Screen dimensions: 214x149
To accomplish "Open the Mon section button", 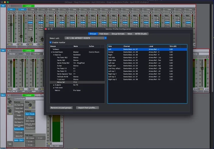I will [x=3, y=95].
